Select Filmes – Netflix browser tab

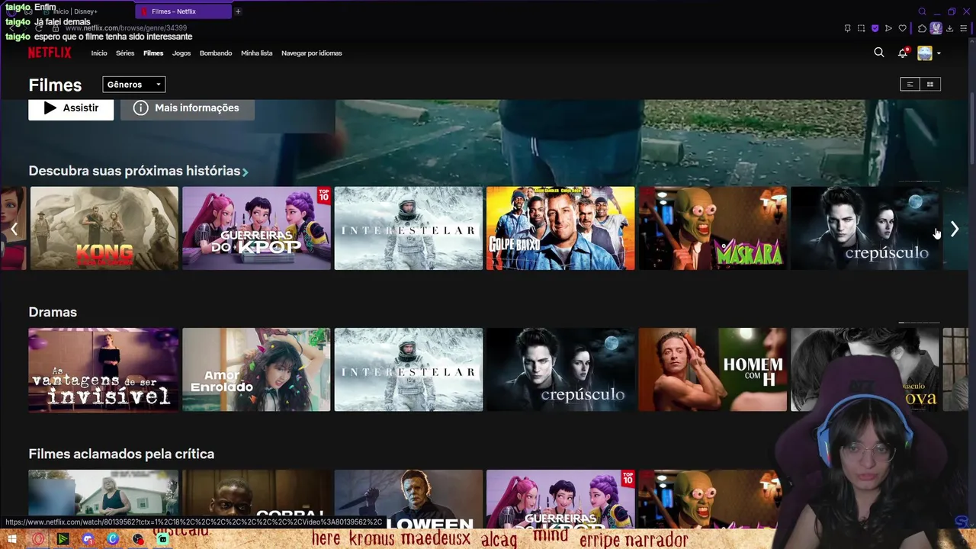pyautogui.click(x=184, y=11)
